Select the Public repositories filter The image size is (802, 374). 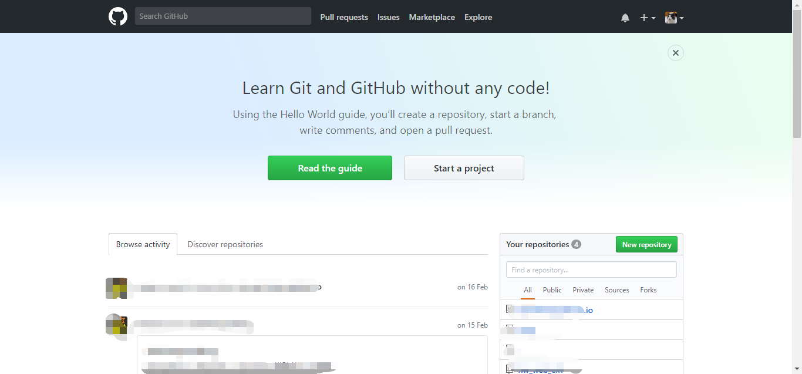552,290
